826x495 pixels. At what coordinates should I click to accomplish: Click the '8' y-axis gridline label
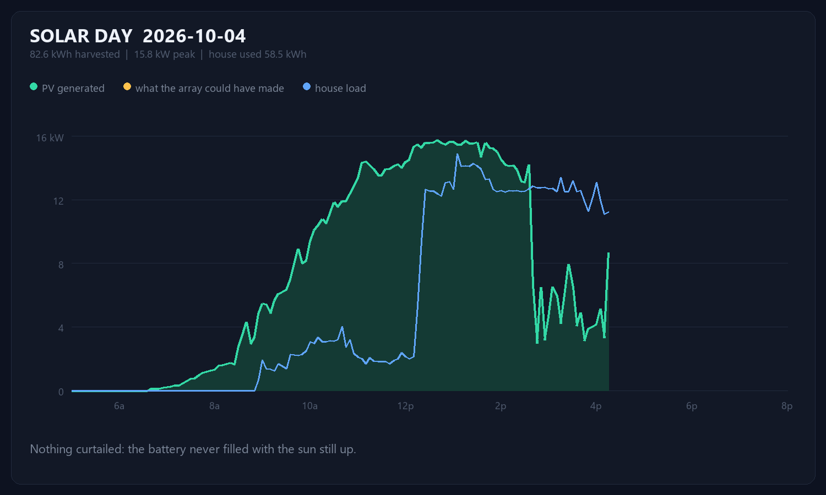61,265
